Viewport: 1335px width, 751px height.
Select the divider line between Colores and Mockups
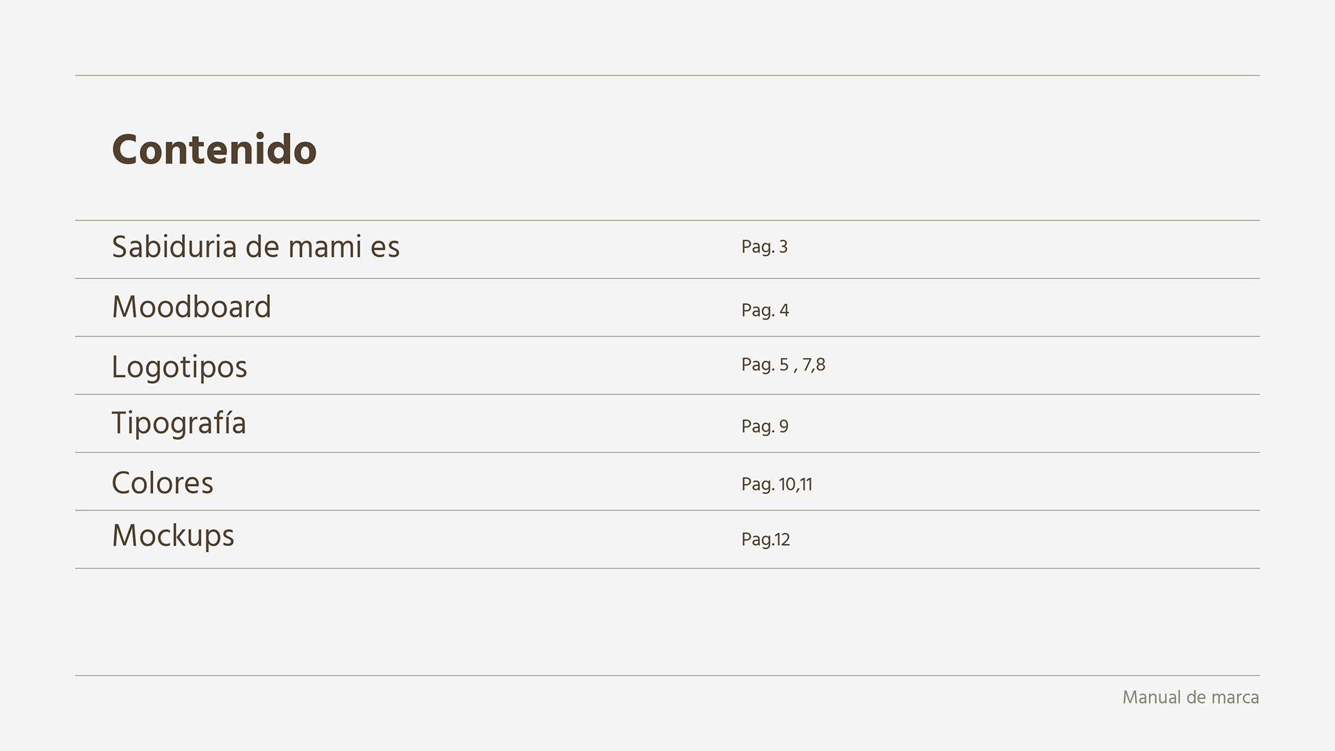[x=667, y=510]
